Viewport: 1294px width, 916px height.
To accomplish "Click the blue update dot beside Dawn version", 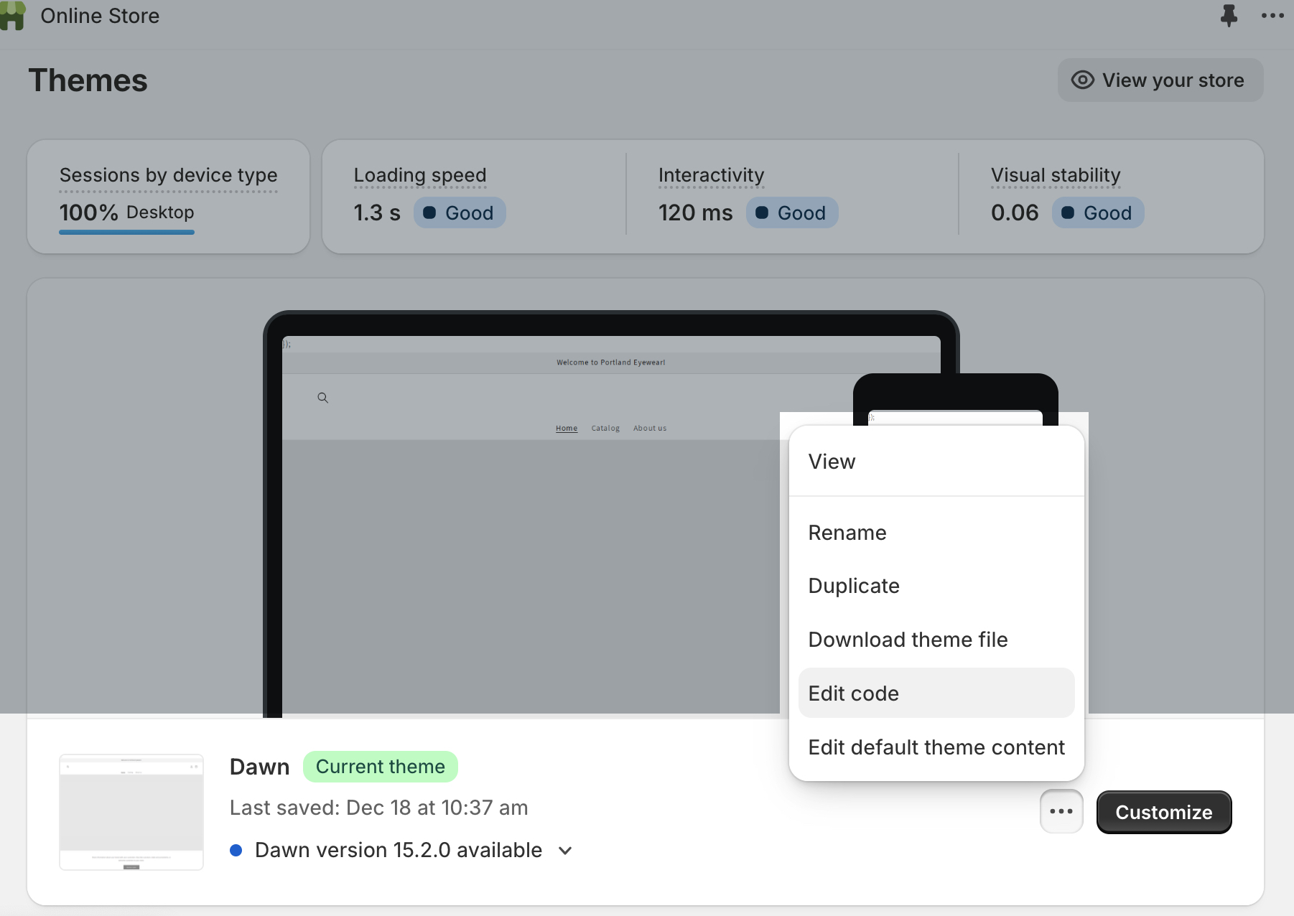I will (236, 851).
